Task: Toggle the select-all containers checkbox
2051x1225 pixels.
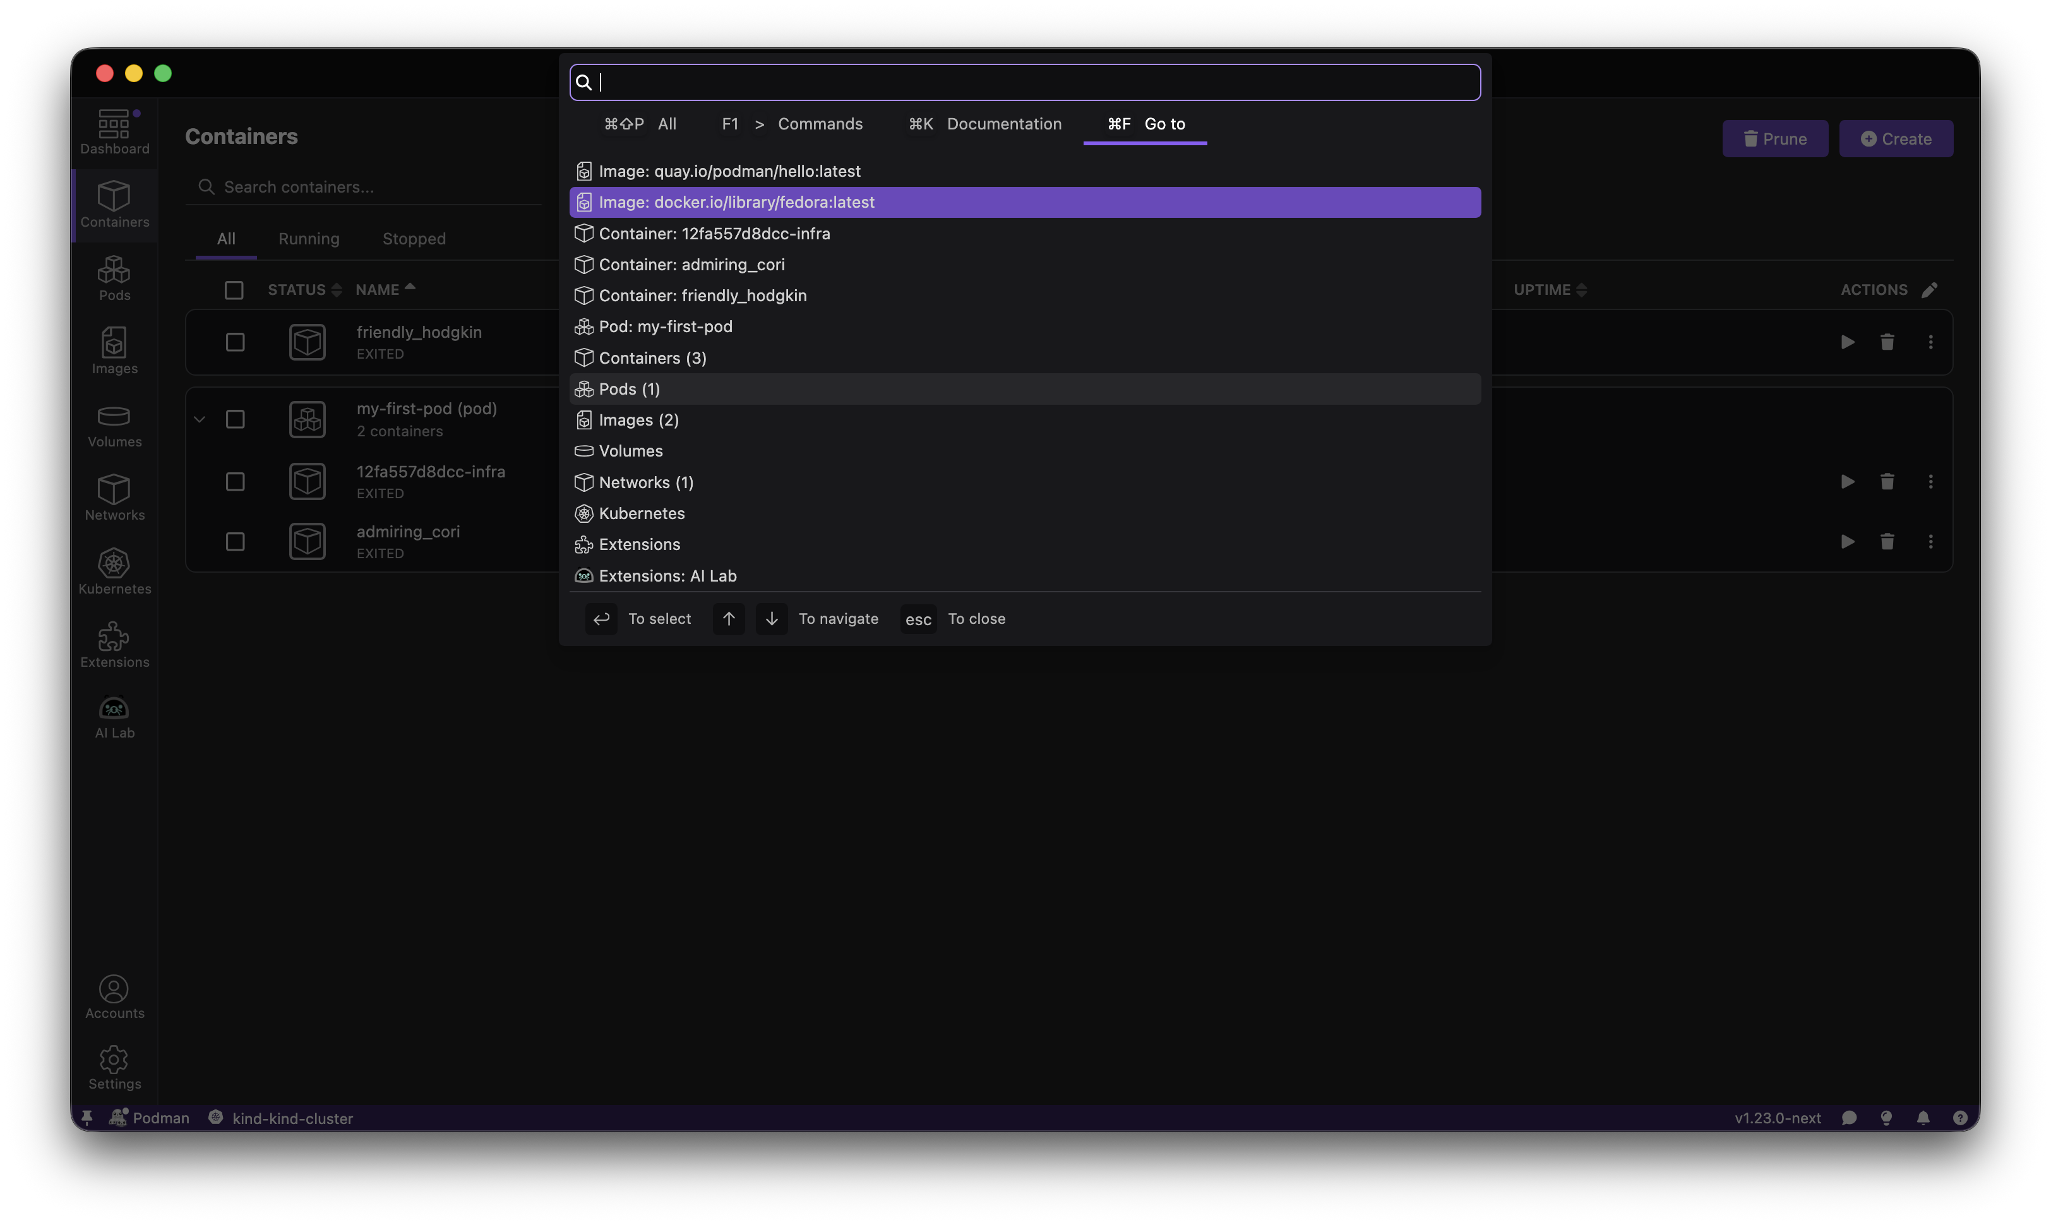Action: (234, 290)
